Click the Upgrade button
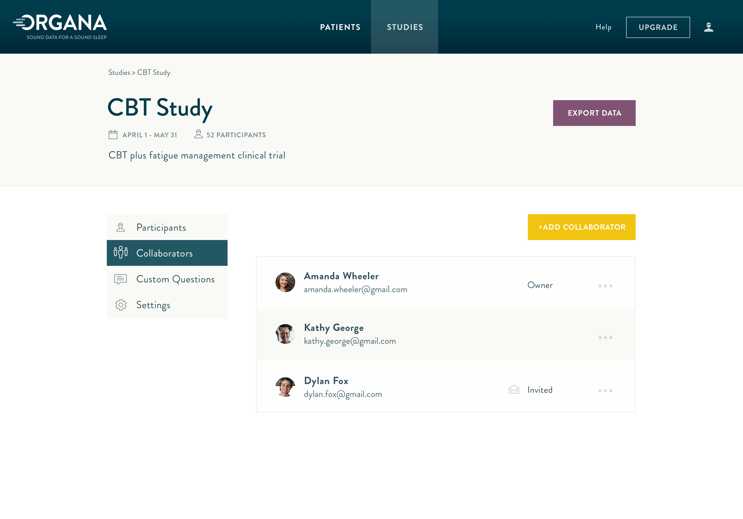The width and height of the screenshot is (743, 519). tap(658, 27)
